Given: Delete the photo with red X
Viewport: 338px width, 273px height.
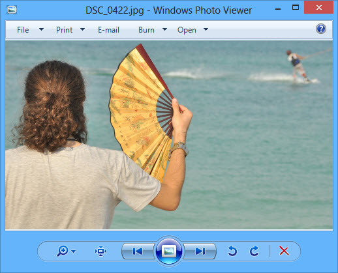Looking at the screenshot, I should [284, 251].
